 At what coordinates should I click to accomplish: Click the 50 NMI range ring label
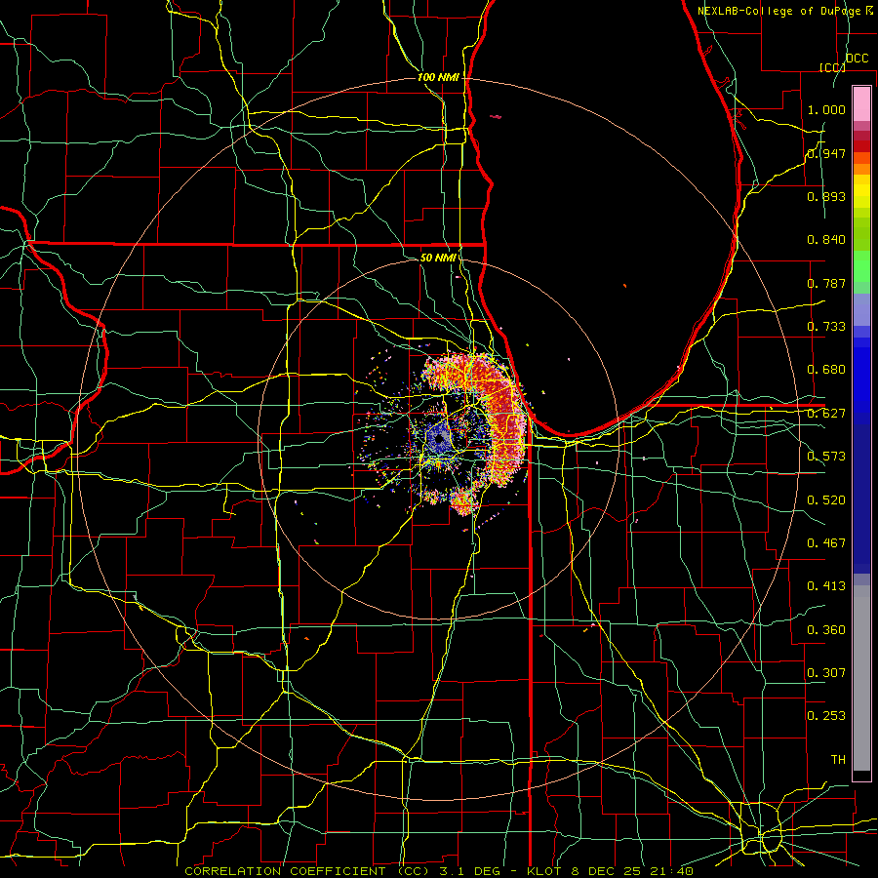(438, 258)
